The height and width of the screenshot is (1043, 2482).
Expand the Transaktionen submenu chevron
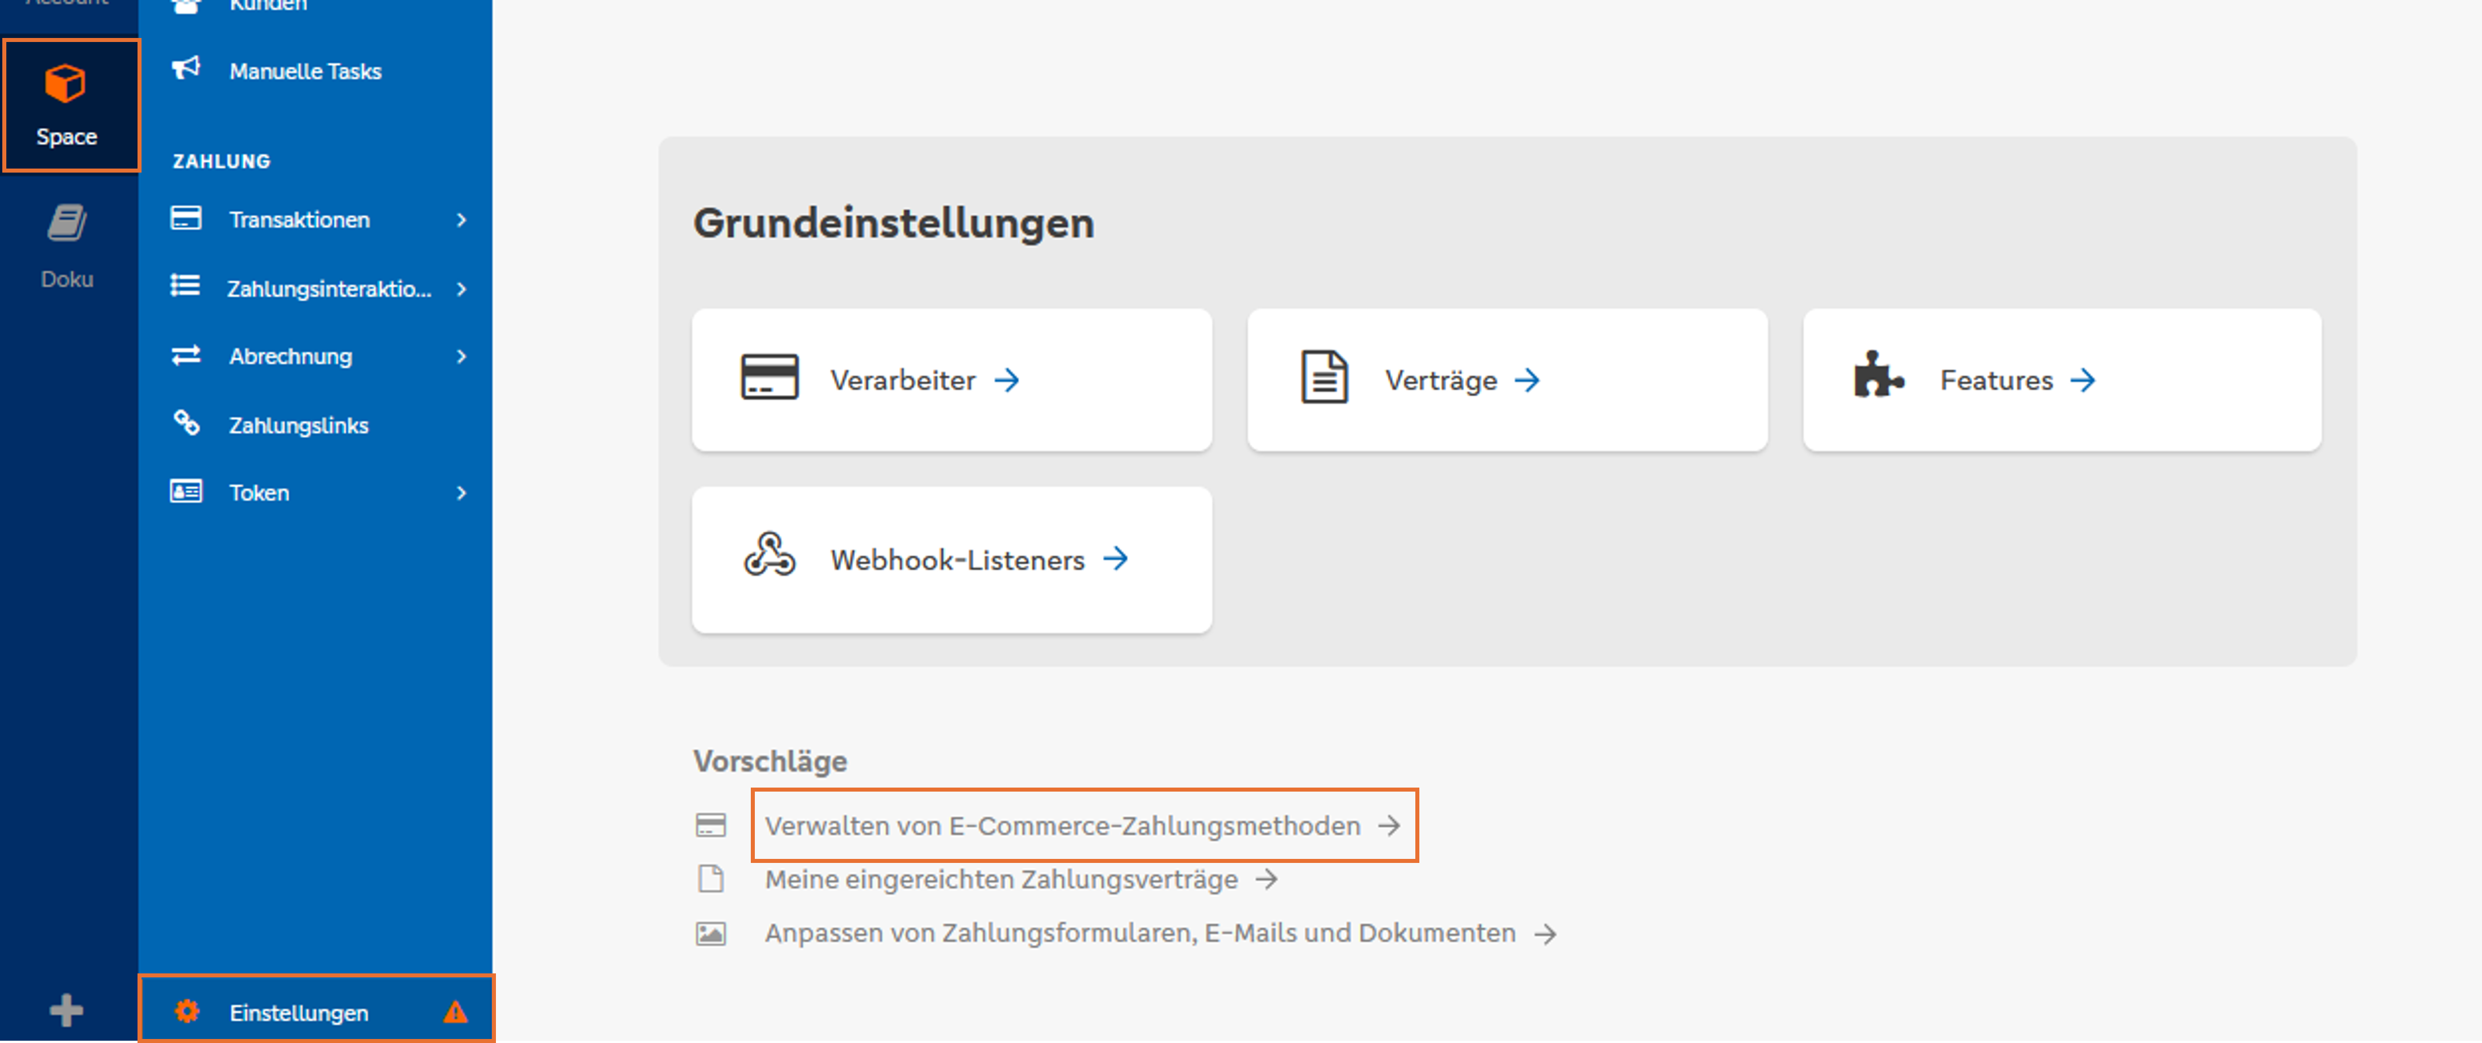461,220
